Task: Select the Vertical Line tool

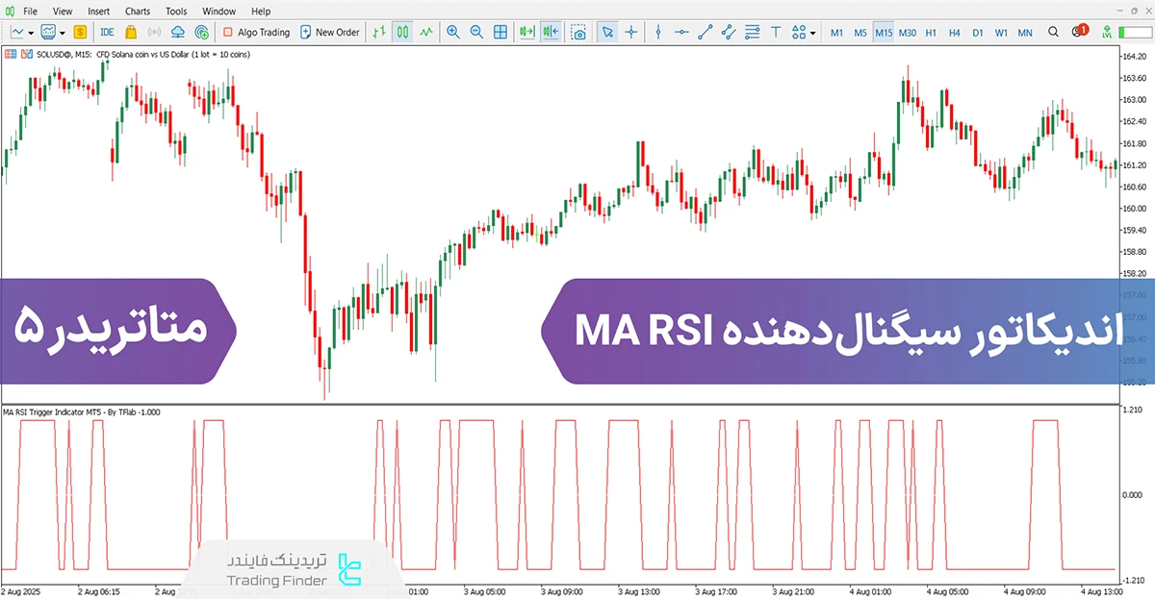Action: click(658, 32)
